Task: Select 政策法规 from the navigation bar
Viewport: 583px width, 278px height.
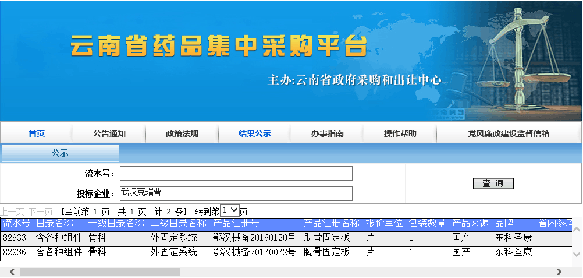Action: (x=182, y=133)
